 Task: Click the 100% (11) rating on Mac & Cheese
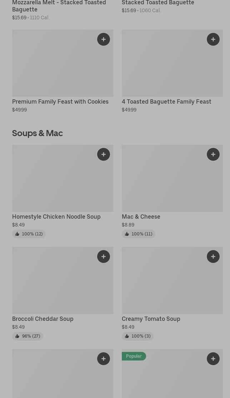(139, 234)
